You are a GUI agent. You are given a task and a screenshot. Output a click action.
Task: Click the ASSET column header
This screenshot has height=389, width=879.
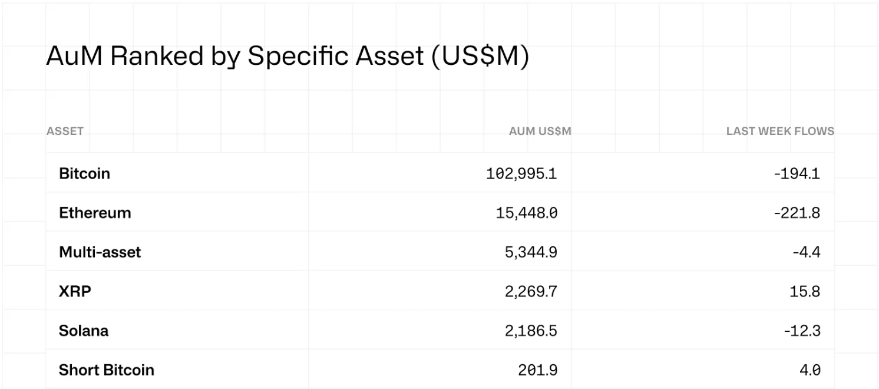pos(65,131)
